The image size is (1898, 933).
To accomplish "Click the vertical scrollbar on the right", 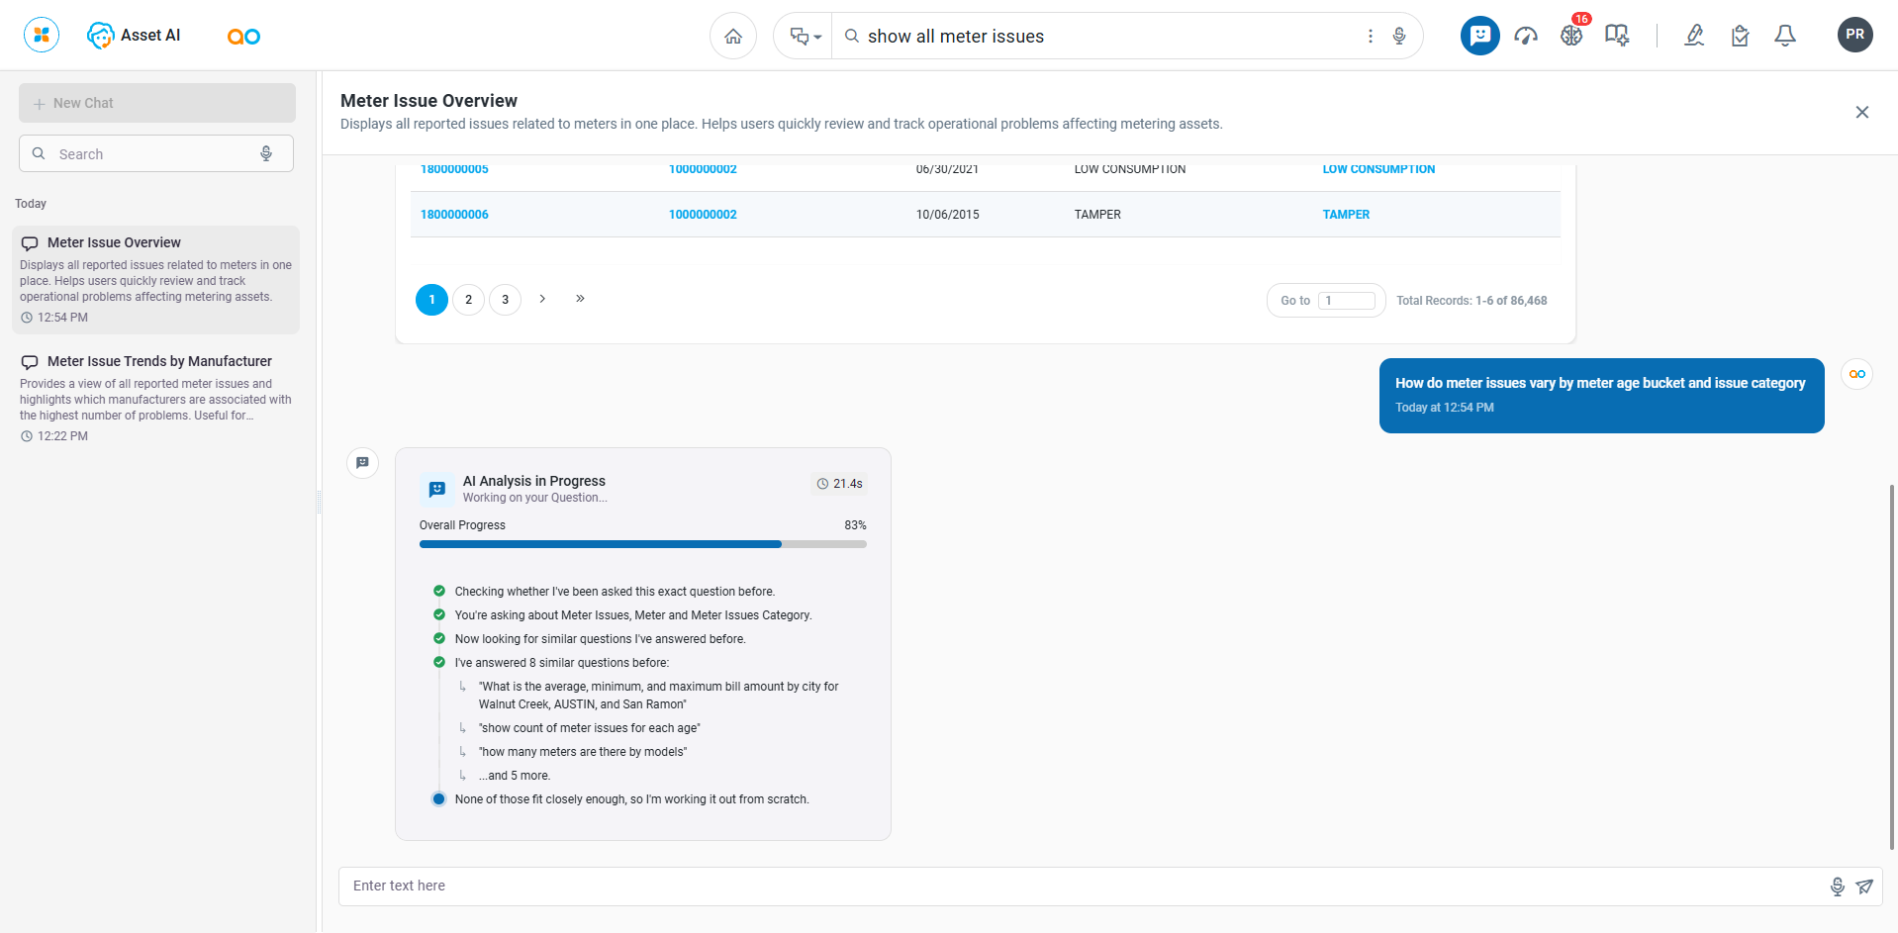I will [x=1892, y=666].
